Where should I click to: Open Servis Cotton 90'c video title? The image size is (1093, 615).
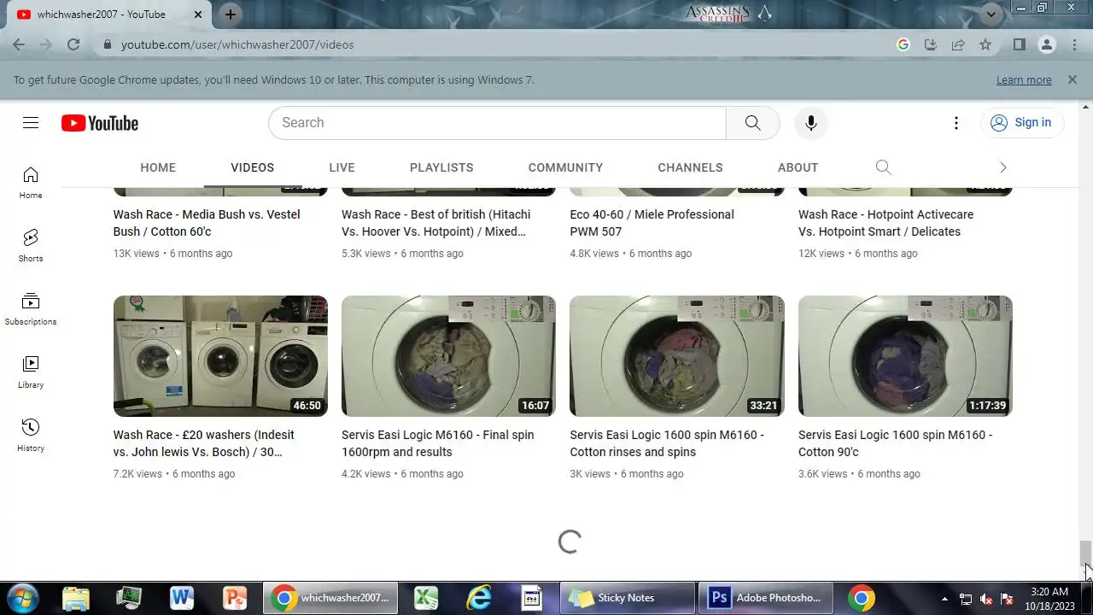(895, 443)
